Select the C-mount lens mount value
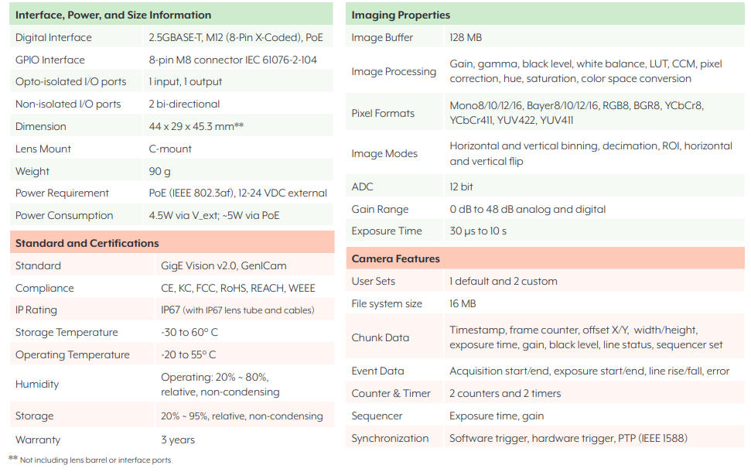Viewport: 751px width, 472px height. click(x=170, y=149)
